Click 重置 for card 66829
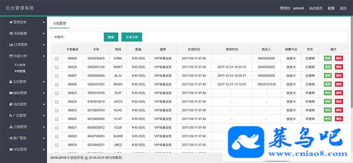Image resolution: width=353 pixels, height=163 pixels. tap(328, 58)
